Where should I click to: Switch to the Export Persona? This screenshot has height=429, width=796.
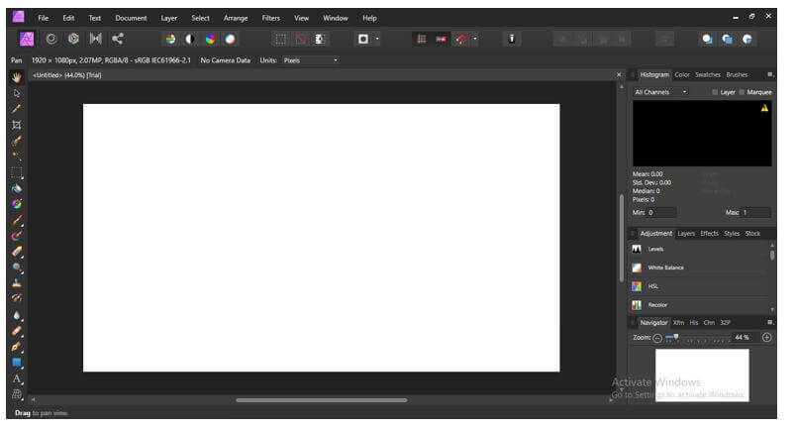click(118, 39)
